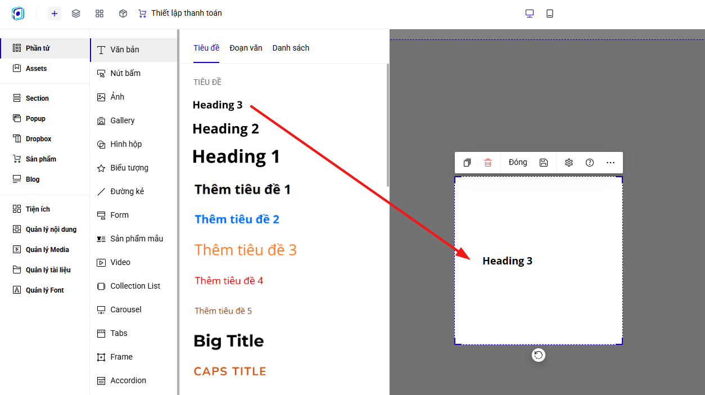
Task: Switch to the Danh sách tab
Action: (x=291, y=48)
